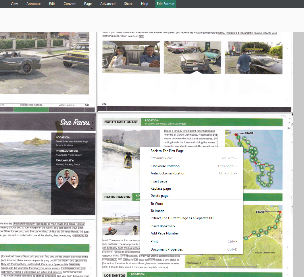
Task: Click the "RATON CANYON" heading
Action: (x=117, y=197)
